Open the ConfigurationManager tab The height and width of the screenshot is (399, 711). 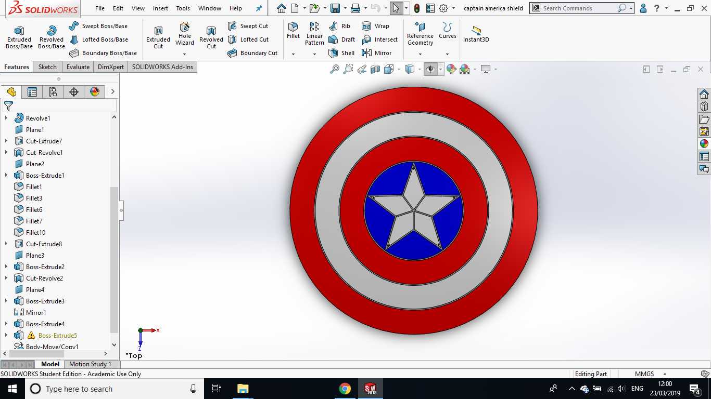[x=53, y=92]
